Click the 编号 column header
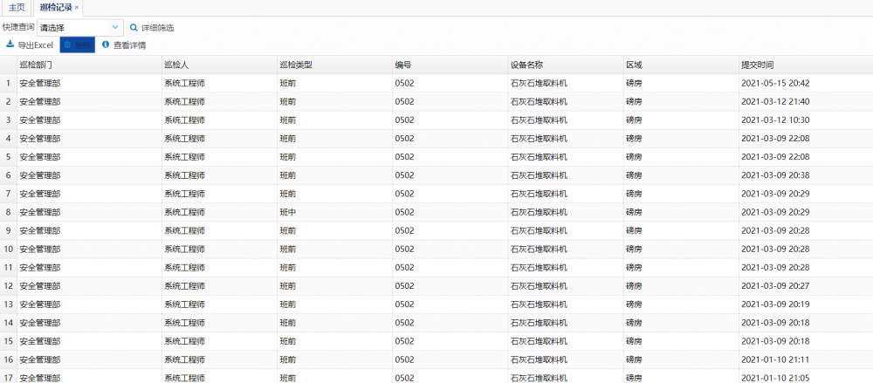The height and width of the screenshot is (383, 873). [450, 65]
